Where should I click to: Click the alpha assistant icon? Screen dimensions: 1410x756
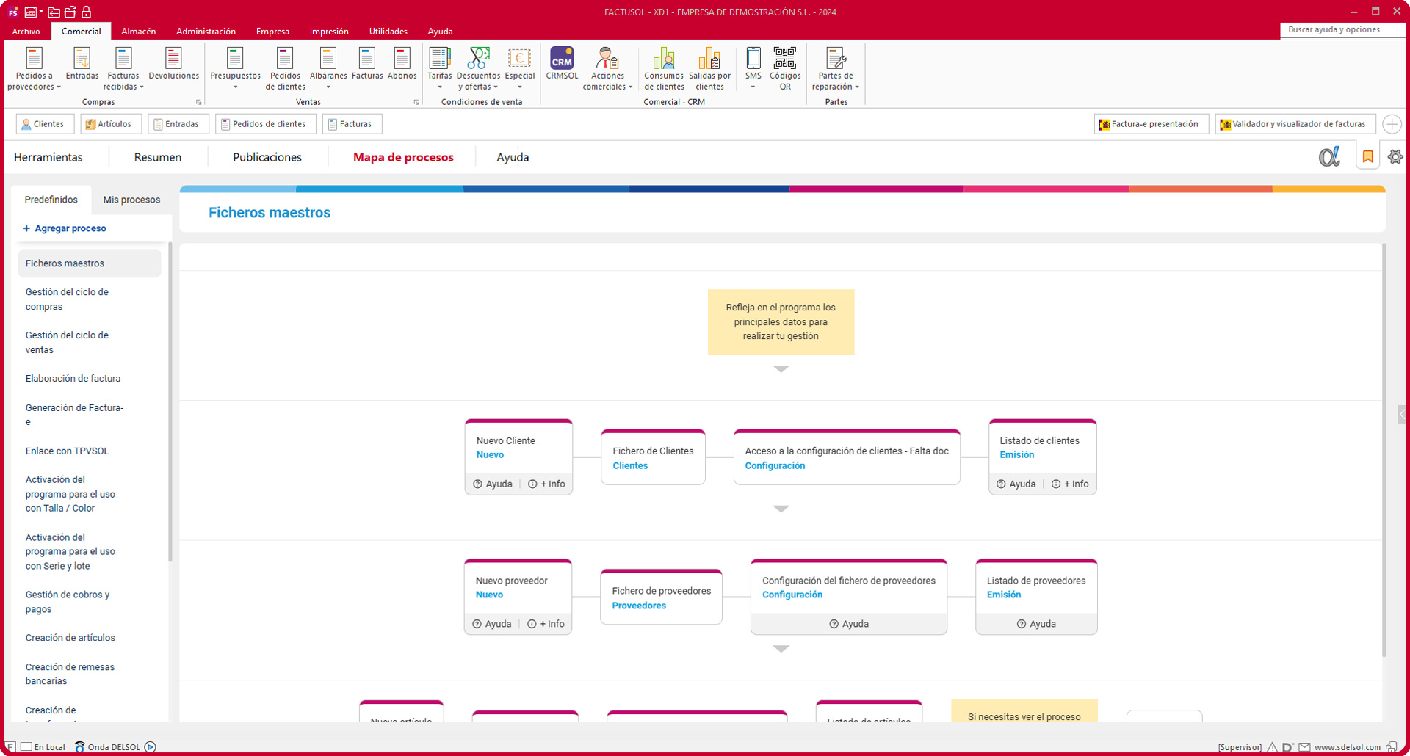pyautogui.click(x=1329, y=156)
